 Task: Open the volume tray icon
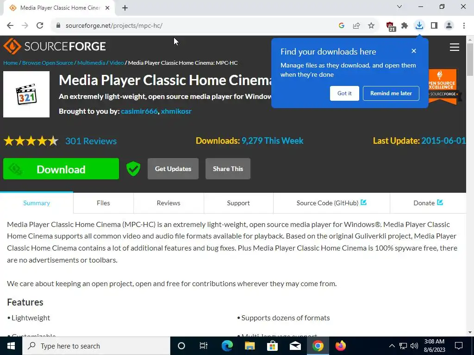point(414,346)
